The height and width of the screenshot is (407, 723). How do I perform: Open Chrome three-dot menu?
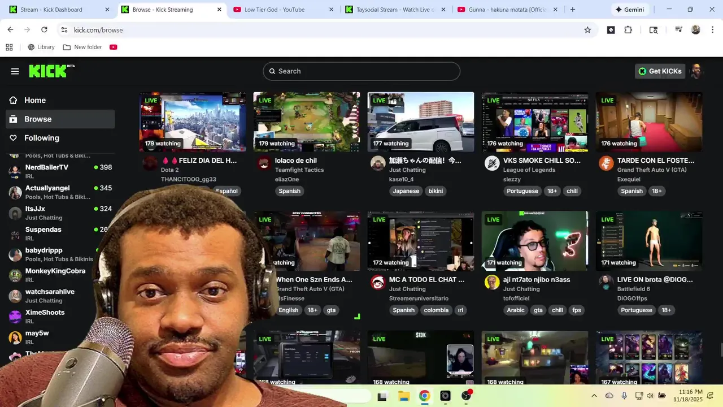tap(713, 30)
